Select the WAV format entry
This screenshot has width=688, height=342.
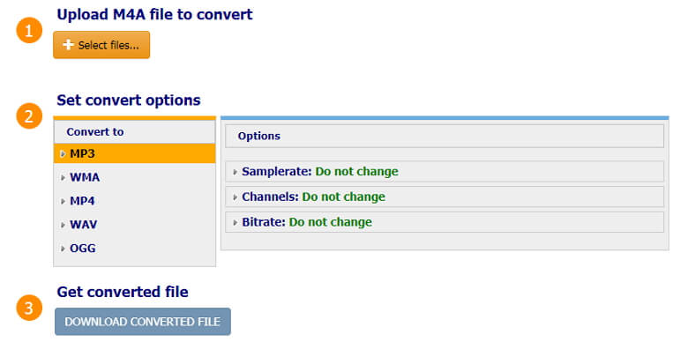point(135,225)
